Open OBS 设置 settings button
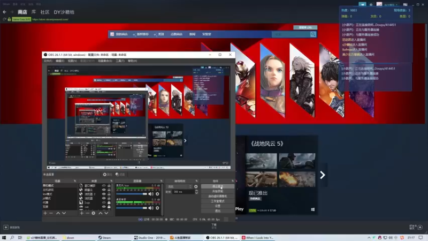This screenshot has width=428, height=241. click(218, 206)
